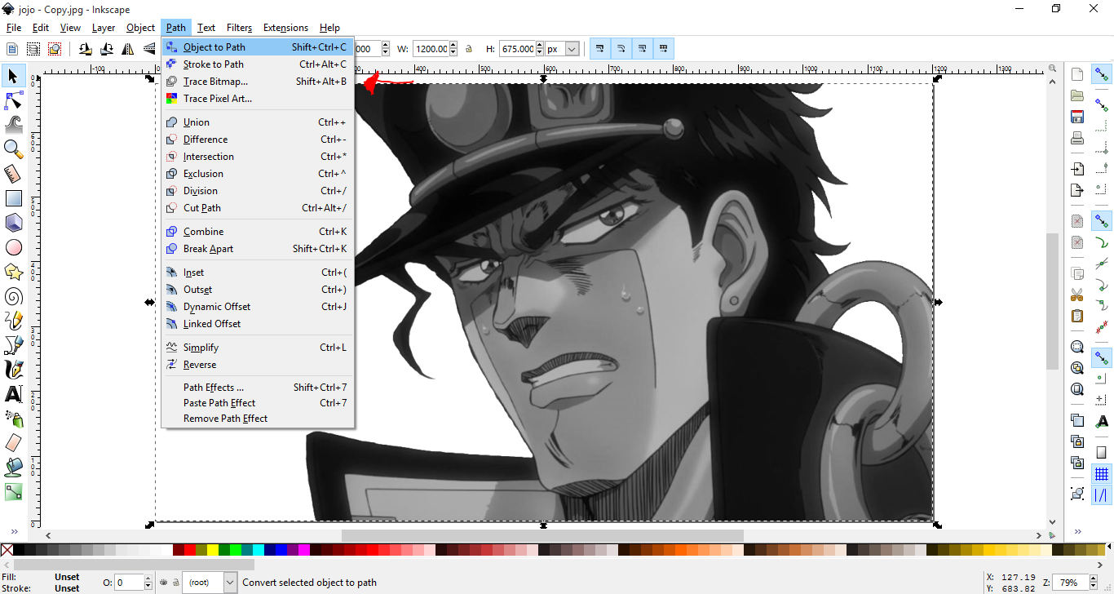Select the Node editing tool

(14, 100)
